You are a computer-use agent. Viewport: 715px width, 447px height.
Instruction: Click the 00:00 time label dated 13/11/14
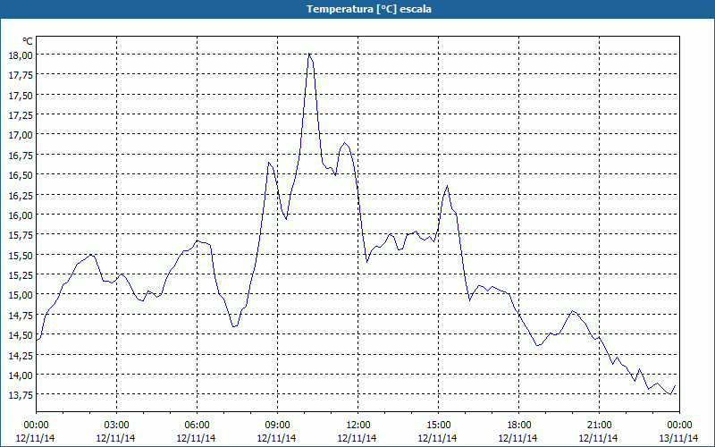pyautogui.click(x=679, y=426)
